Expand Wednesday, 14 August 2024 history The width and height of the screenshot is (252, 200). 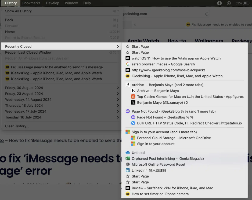(x=61, y=100)
